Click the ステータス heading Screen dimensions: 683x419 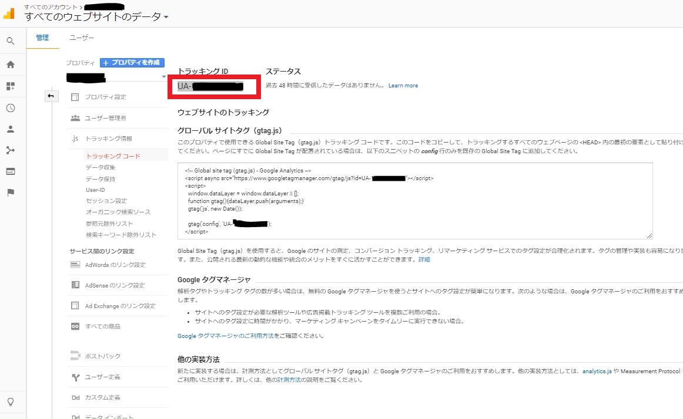[x=283, y=72]
